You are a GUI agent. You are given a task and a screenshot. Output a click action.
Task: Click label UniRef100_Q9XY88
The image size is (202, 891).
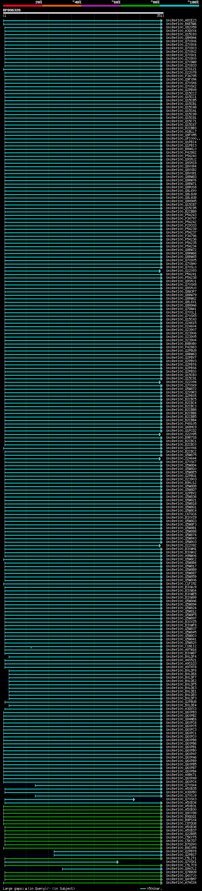pos(181,813)
